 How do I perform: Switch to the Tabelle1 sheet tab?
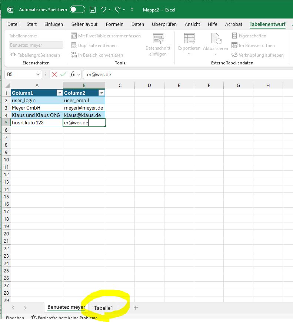pyautogui.click(x=103, y=308)
